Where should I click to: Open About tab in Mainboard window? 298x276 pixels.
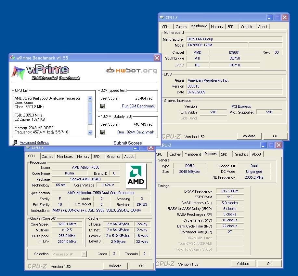click(x=263, y=27)
